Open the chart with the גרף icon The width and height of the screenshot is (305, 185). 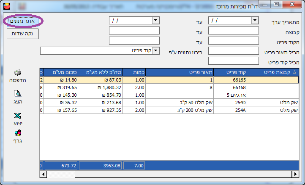18,134
